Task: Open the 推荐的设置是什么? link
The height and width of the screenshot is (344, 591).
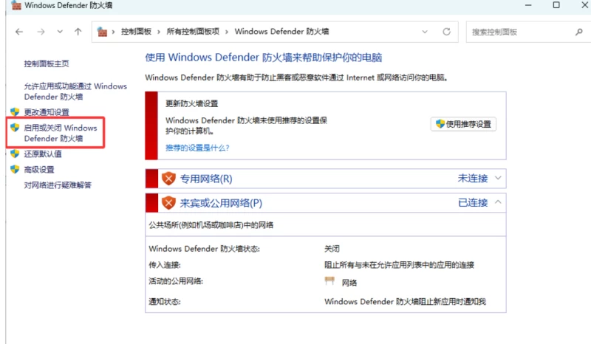Action: pos(197,148)
